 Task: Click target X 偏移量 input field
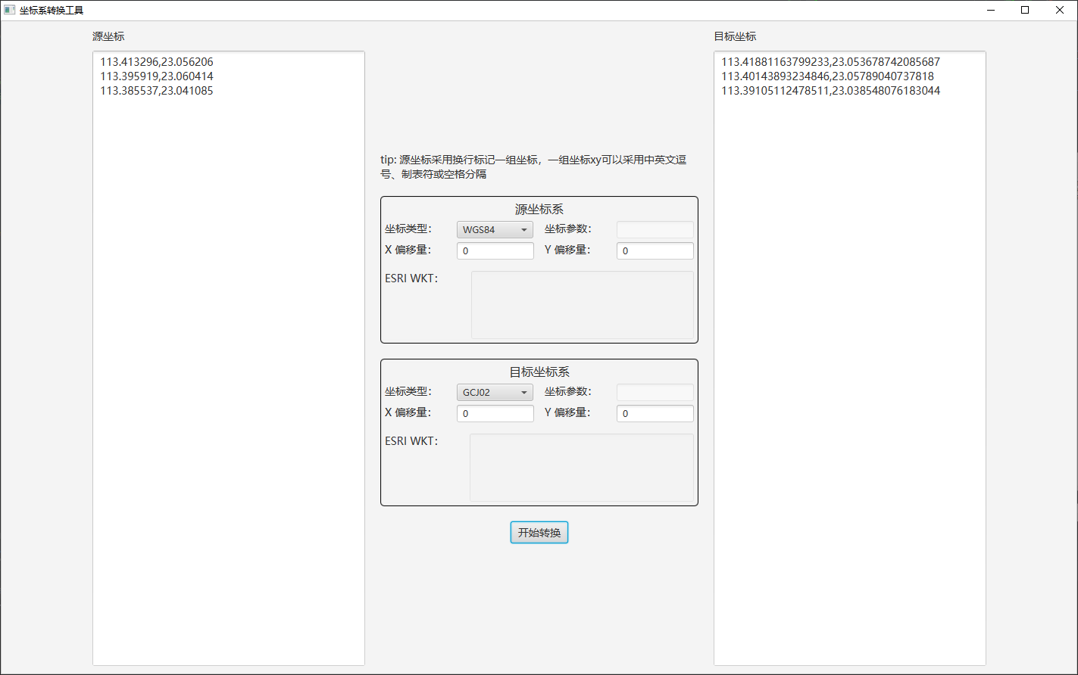point(495,413)
